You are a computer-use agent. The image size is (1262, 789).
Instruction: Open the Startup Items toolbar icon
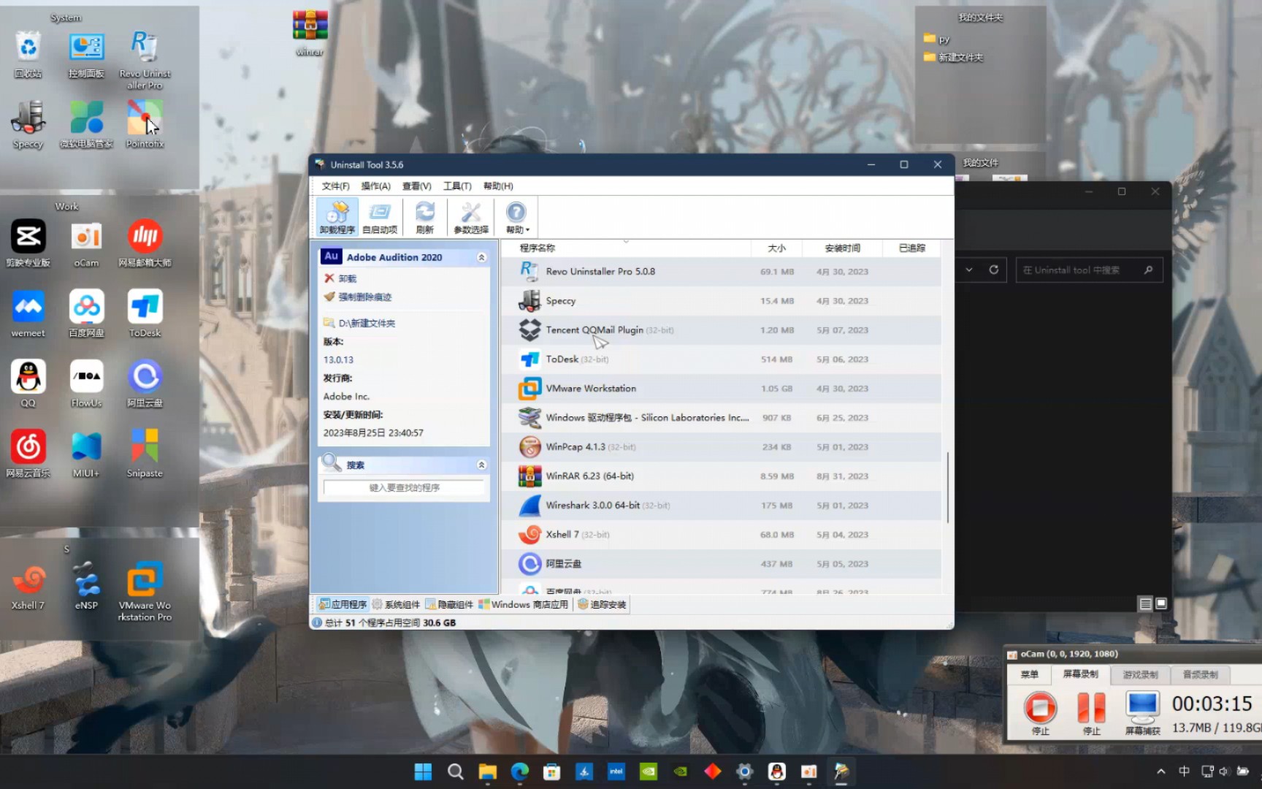tap(380, 217)
